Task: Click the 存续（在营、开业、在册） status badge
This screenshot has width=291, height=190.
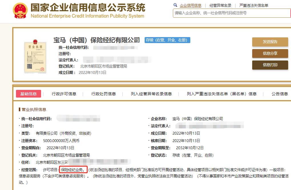Action: pyautogui.click(x=168, y=40)
